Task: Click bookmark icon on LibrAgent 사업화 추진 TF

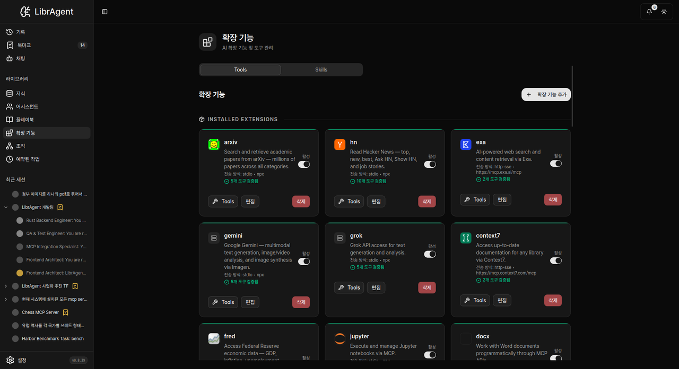Action: coord(75,286)
